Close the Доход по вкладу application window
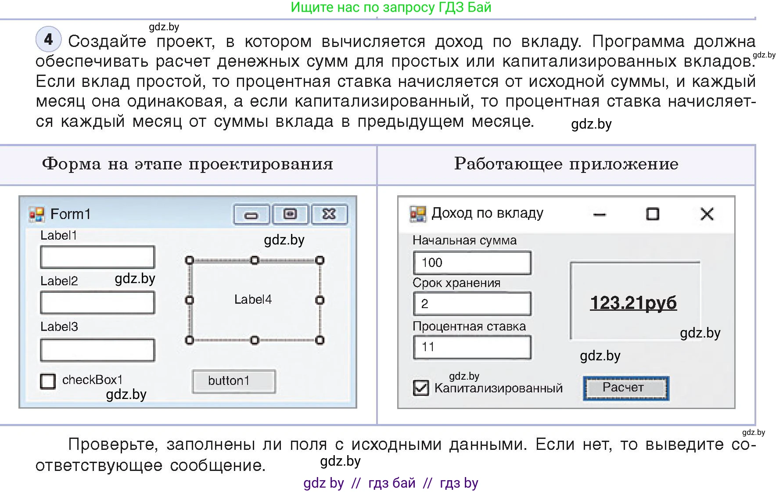 tap(707, 214)
